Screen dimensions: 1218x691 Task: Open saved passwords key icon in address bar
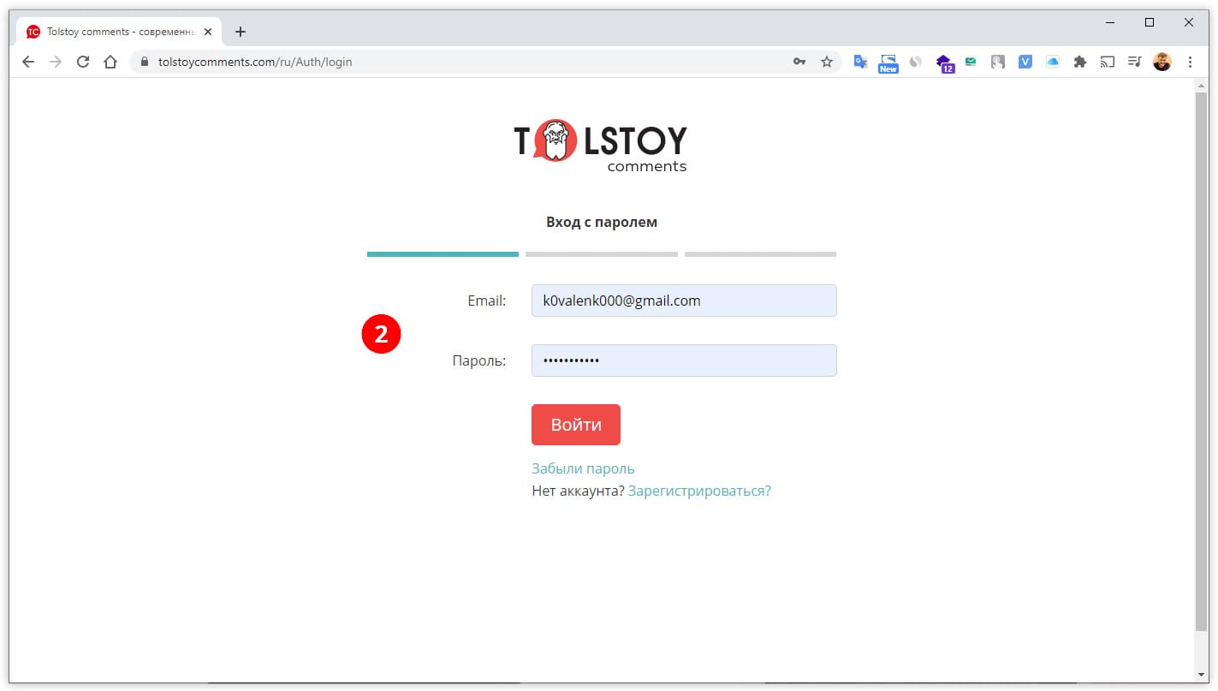(x=799, y=62)
